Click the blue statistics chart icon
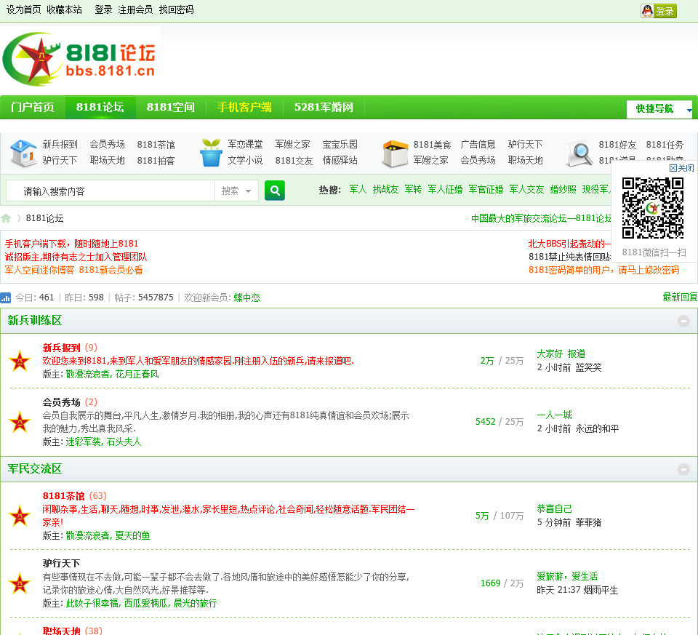 [x=5, y=297]
